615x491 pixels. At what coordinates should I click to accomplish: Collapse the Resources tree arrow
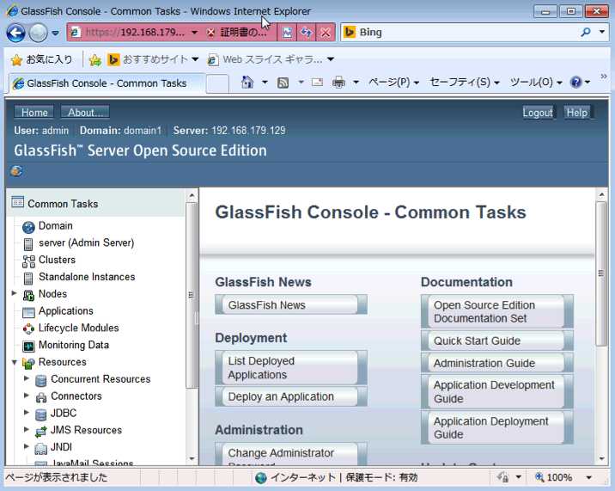tap(14, 362)
